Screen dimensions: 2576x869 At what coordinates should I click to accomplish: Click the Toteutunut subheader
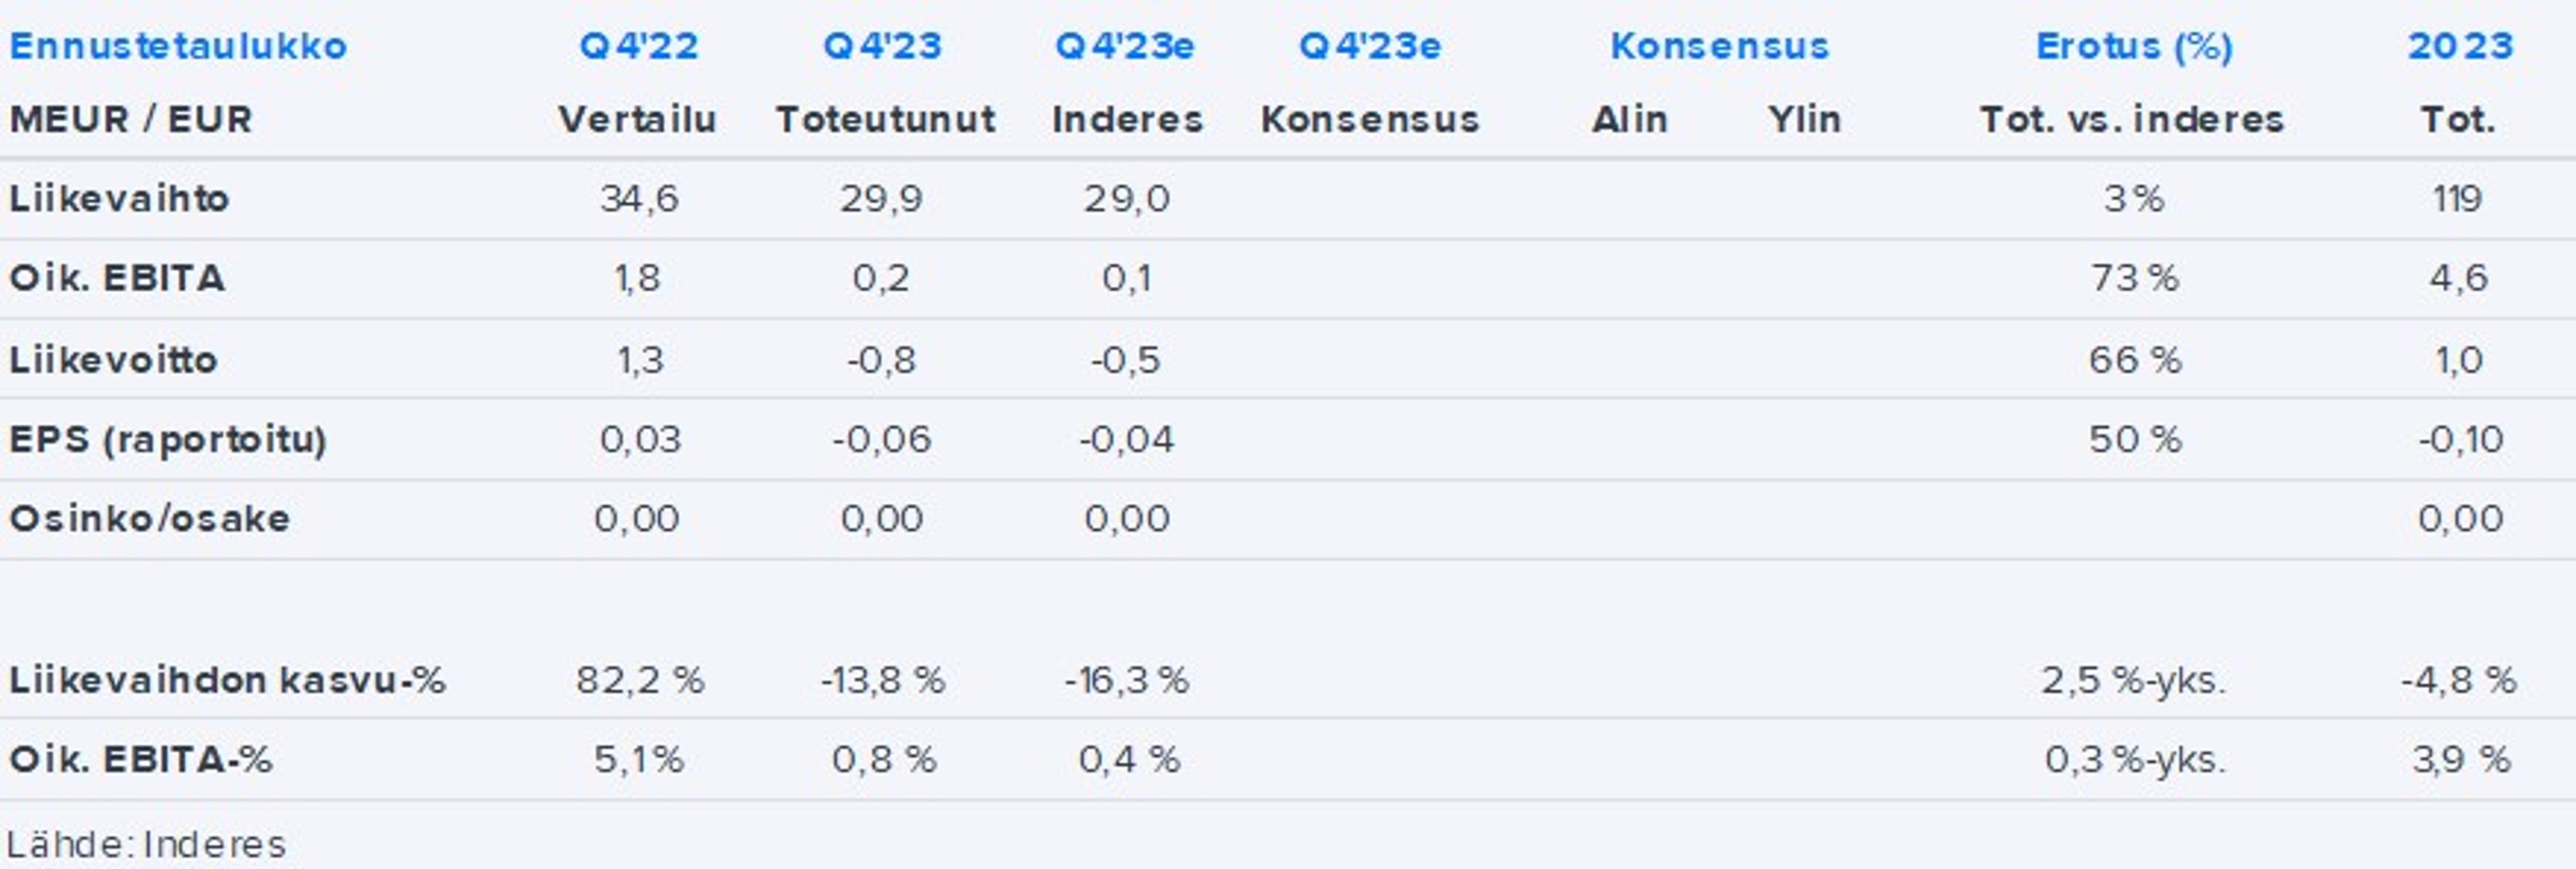click(885, 120)
